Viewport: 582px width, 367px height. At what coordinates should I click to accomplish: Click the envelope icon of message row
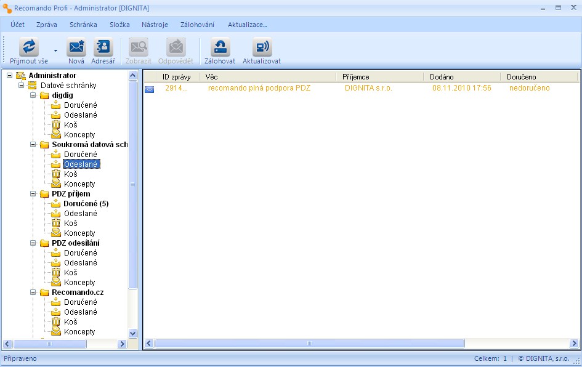149,89
